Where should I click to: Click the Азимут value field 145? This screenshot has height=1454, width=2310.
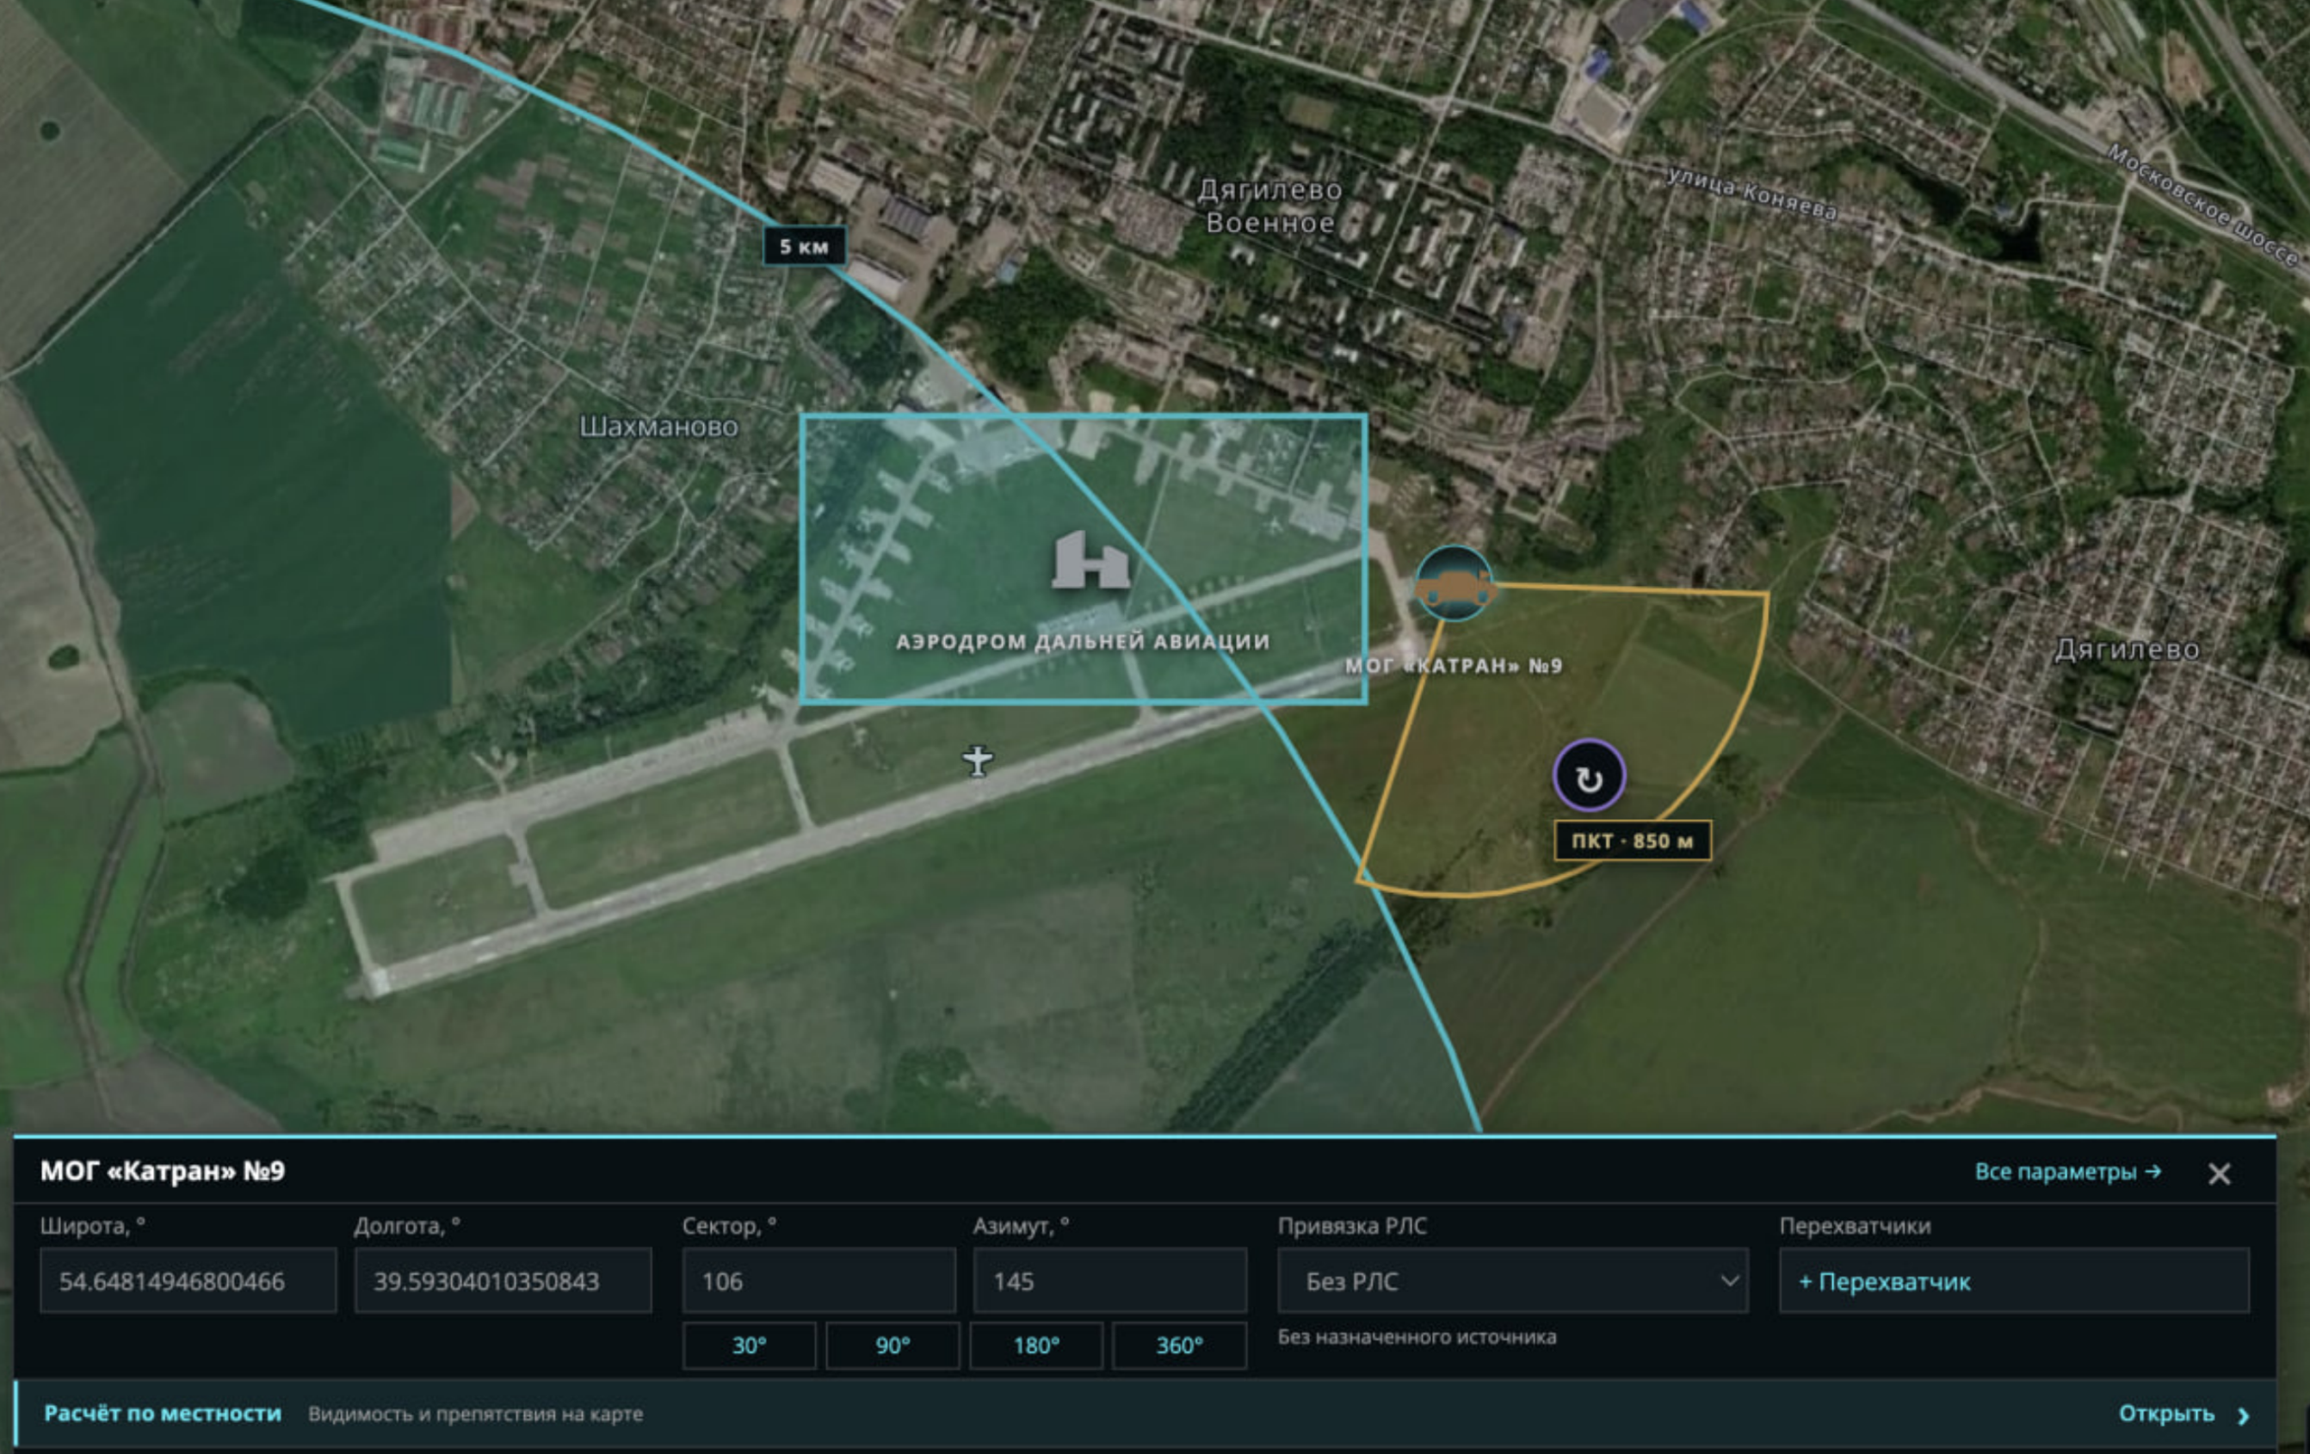(x=1110, y=1280)
